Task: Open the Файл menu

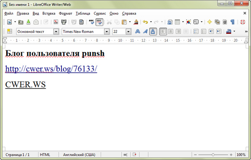Action: (9, 13)
